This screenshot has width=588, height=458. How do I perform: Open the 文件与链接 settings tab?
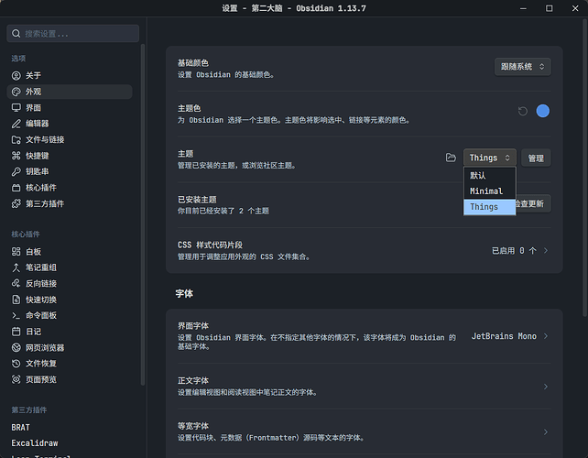pos(70,140)
